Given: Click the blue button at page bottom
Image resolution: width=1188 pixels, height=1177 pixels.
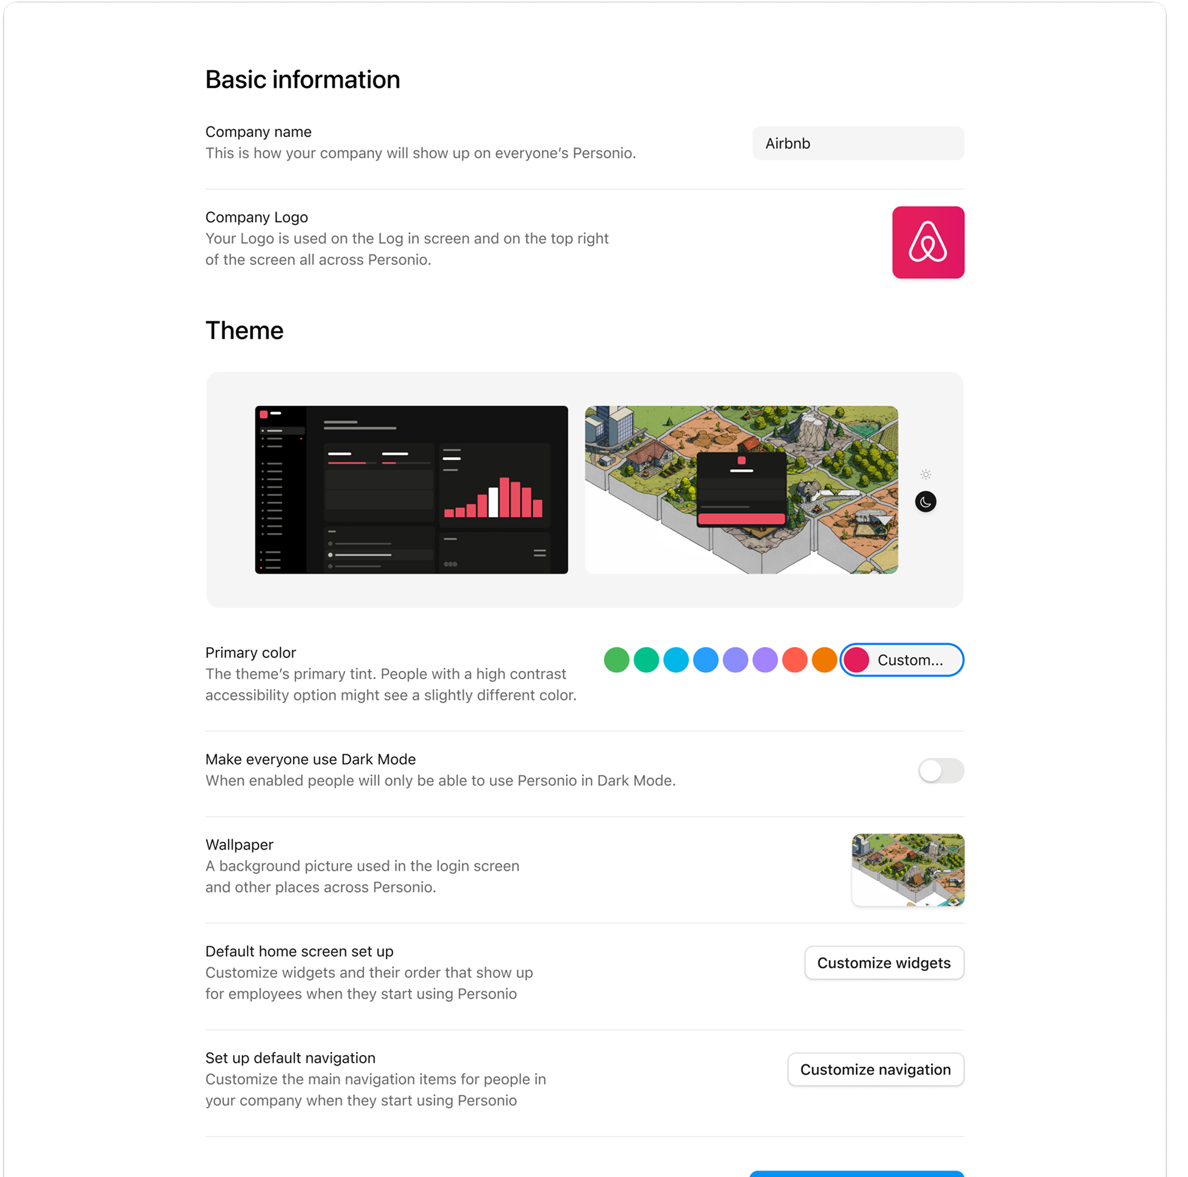Looking at the screenshot, I should click(x=857, y=1173).
